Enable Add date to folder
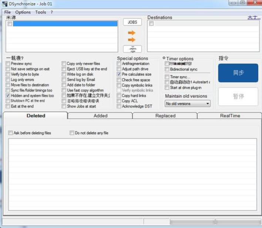Screen dimensions: 262x228 (x=64, y=85)
